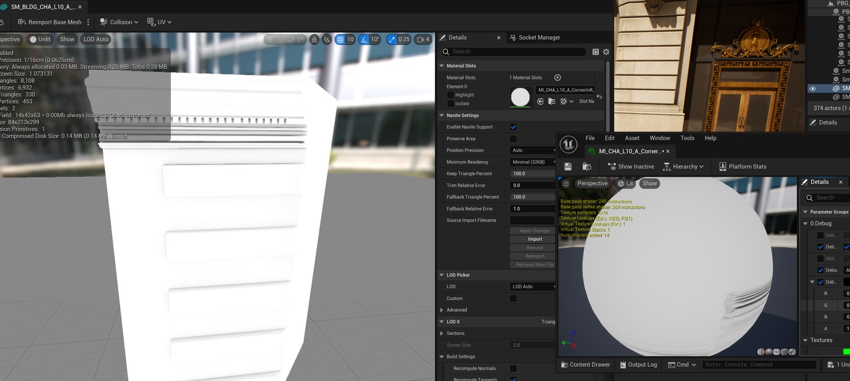
Task: Check the Preserve Area checkbox
Action: (513, 139)
